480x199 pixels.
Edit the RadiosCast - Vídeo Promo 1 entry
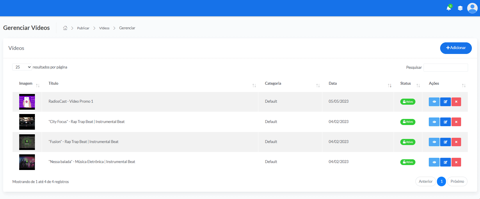445,102
